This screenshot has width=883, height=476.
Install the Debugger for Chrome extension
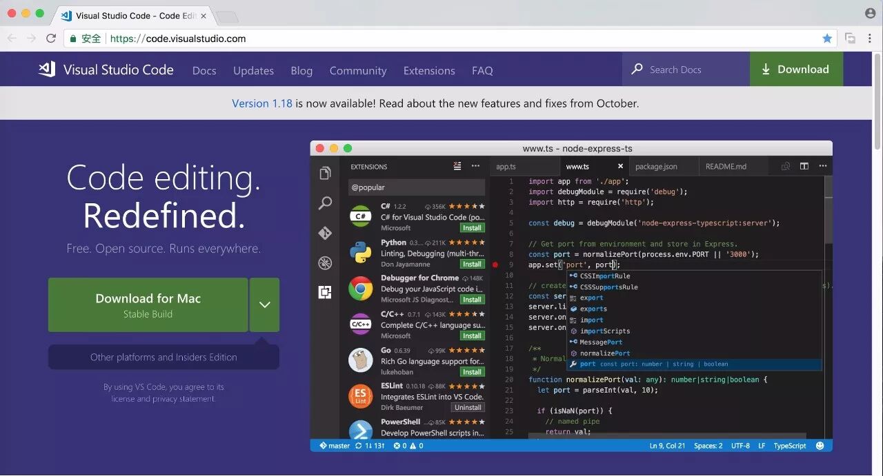coord(473,300)
